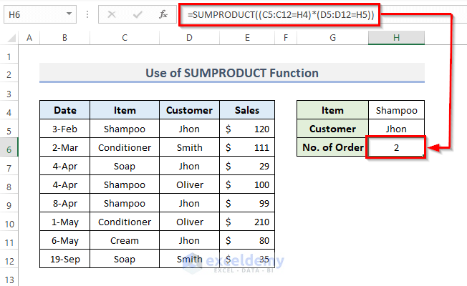Select column H header
The height and width of the screenshot is (286, 467).
(x=395, y=38)
